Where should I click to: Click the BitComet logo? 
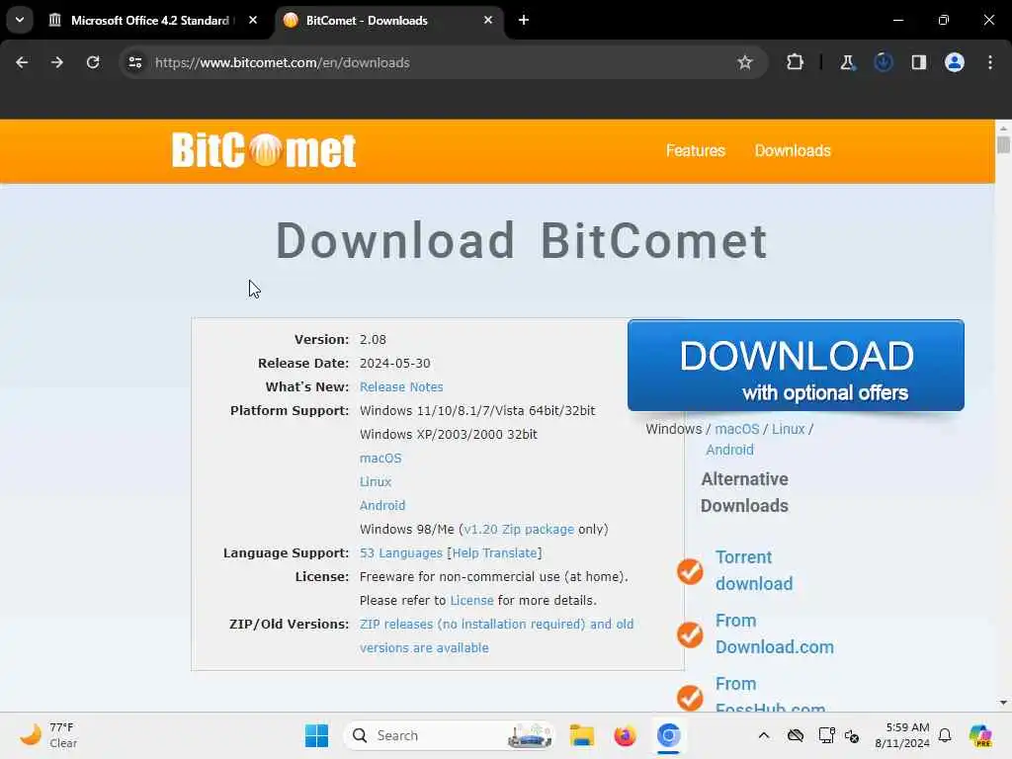click(263, 150)
